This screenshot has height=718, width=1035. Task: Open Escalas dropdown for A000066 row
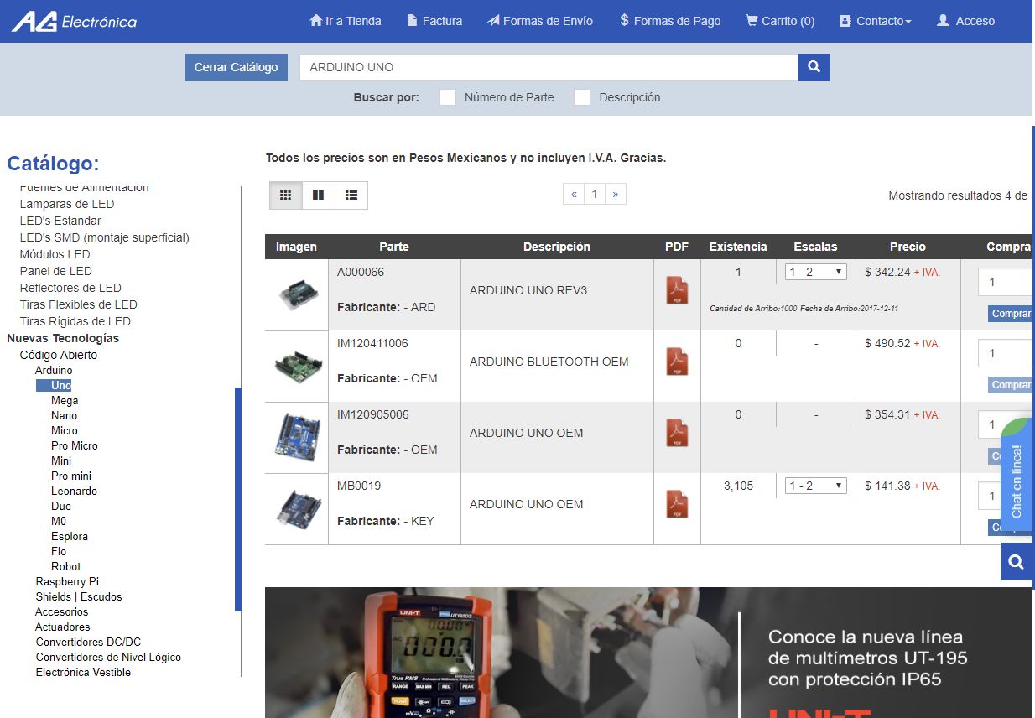pyautogui.click(x=816, y=272)
